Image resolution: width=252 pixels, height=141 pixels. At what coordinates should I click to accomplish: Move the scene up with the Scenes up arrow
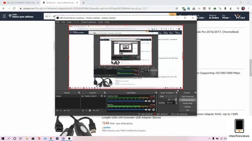point(65,110)
